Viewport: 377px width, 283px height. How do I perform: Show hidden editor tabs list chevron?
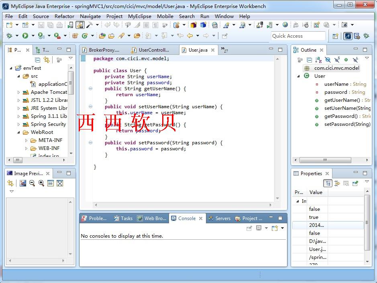point(224,49)
